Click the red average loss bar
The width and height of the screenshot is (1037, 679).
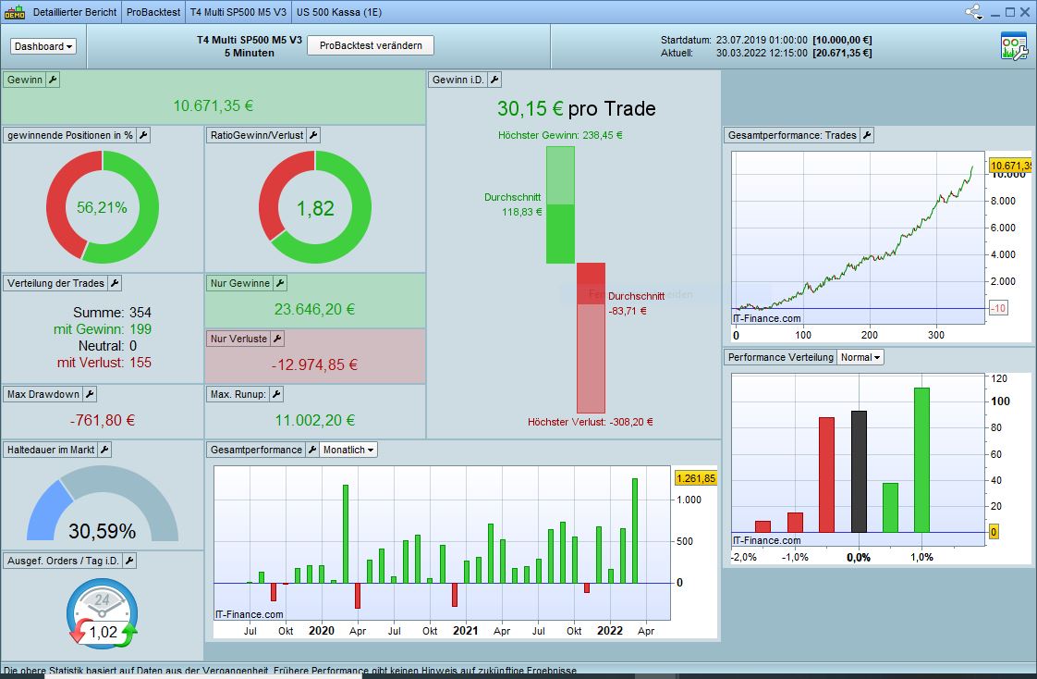click(591, 284)
